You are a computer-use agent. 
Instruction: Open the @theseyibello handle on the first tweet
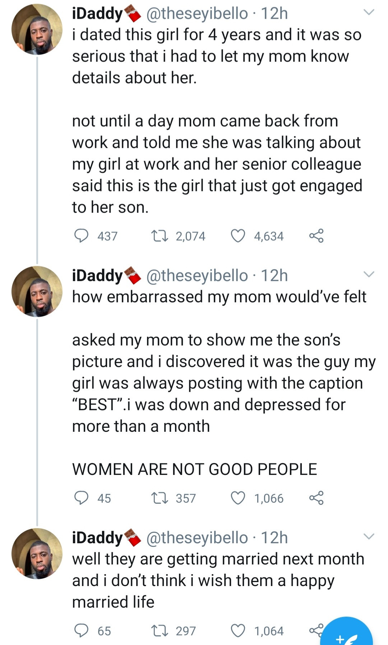pos(197,14)
